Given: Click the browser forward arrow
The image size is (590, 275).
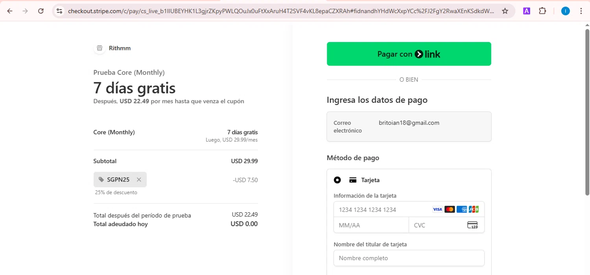Looking at the screenshot, I should pyautogui.click(x=25, y=11).
